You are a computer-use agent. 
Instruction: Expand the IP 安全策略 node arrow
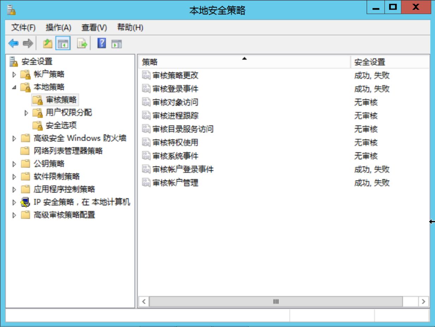pos(14,202)
